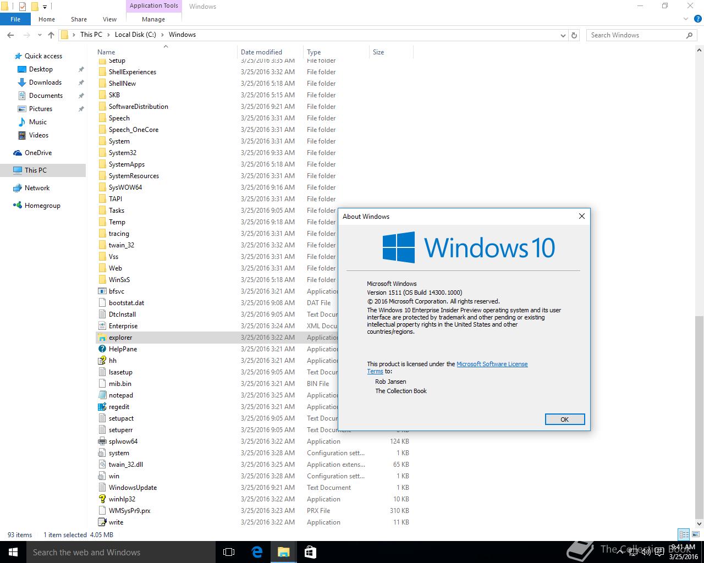
Task: Expand the This PC breadcrumb chevron
Action: click(x=108, y=35)
